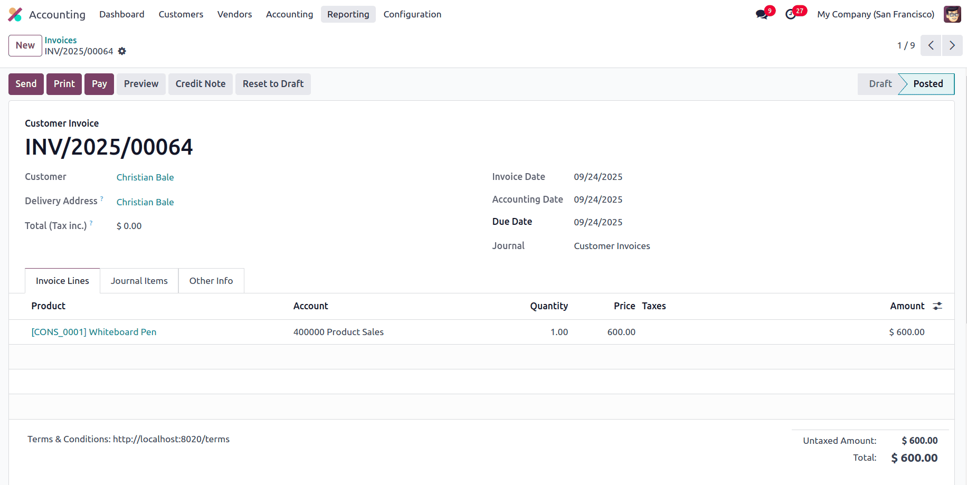Click the Print button

64,84
